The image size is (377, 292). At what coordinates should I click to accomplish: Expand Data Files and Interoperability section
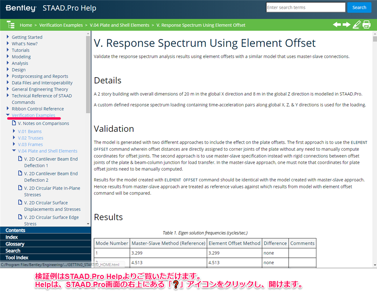click(8, 82)
